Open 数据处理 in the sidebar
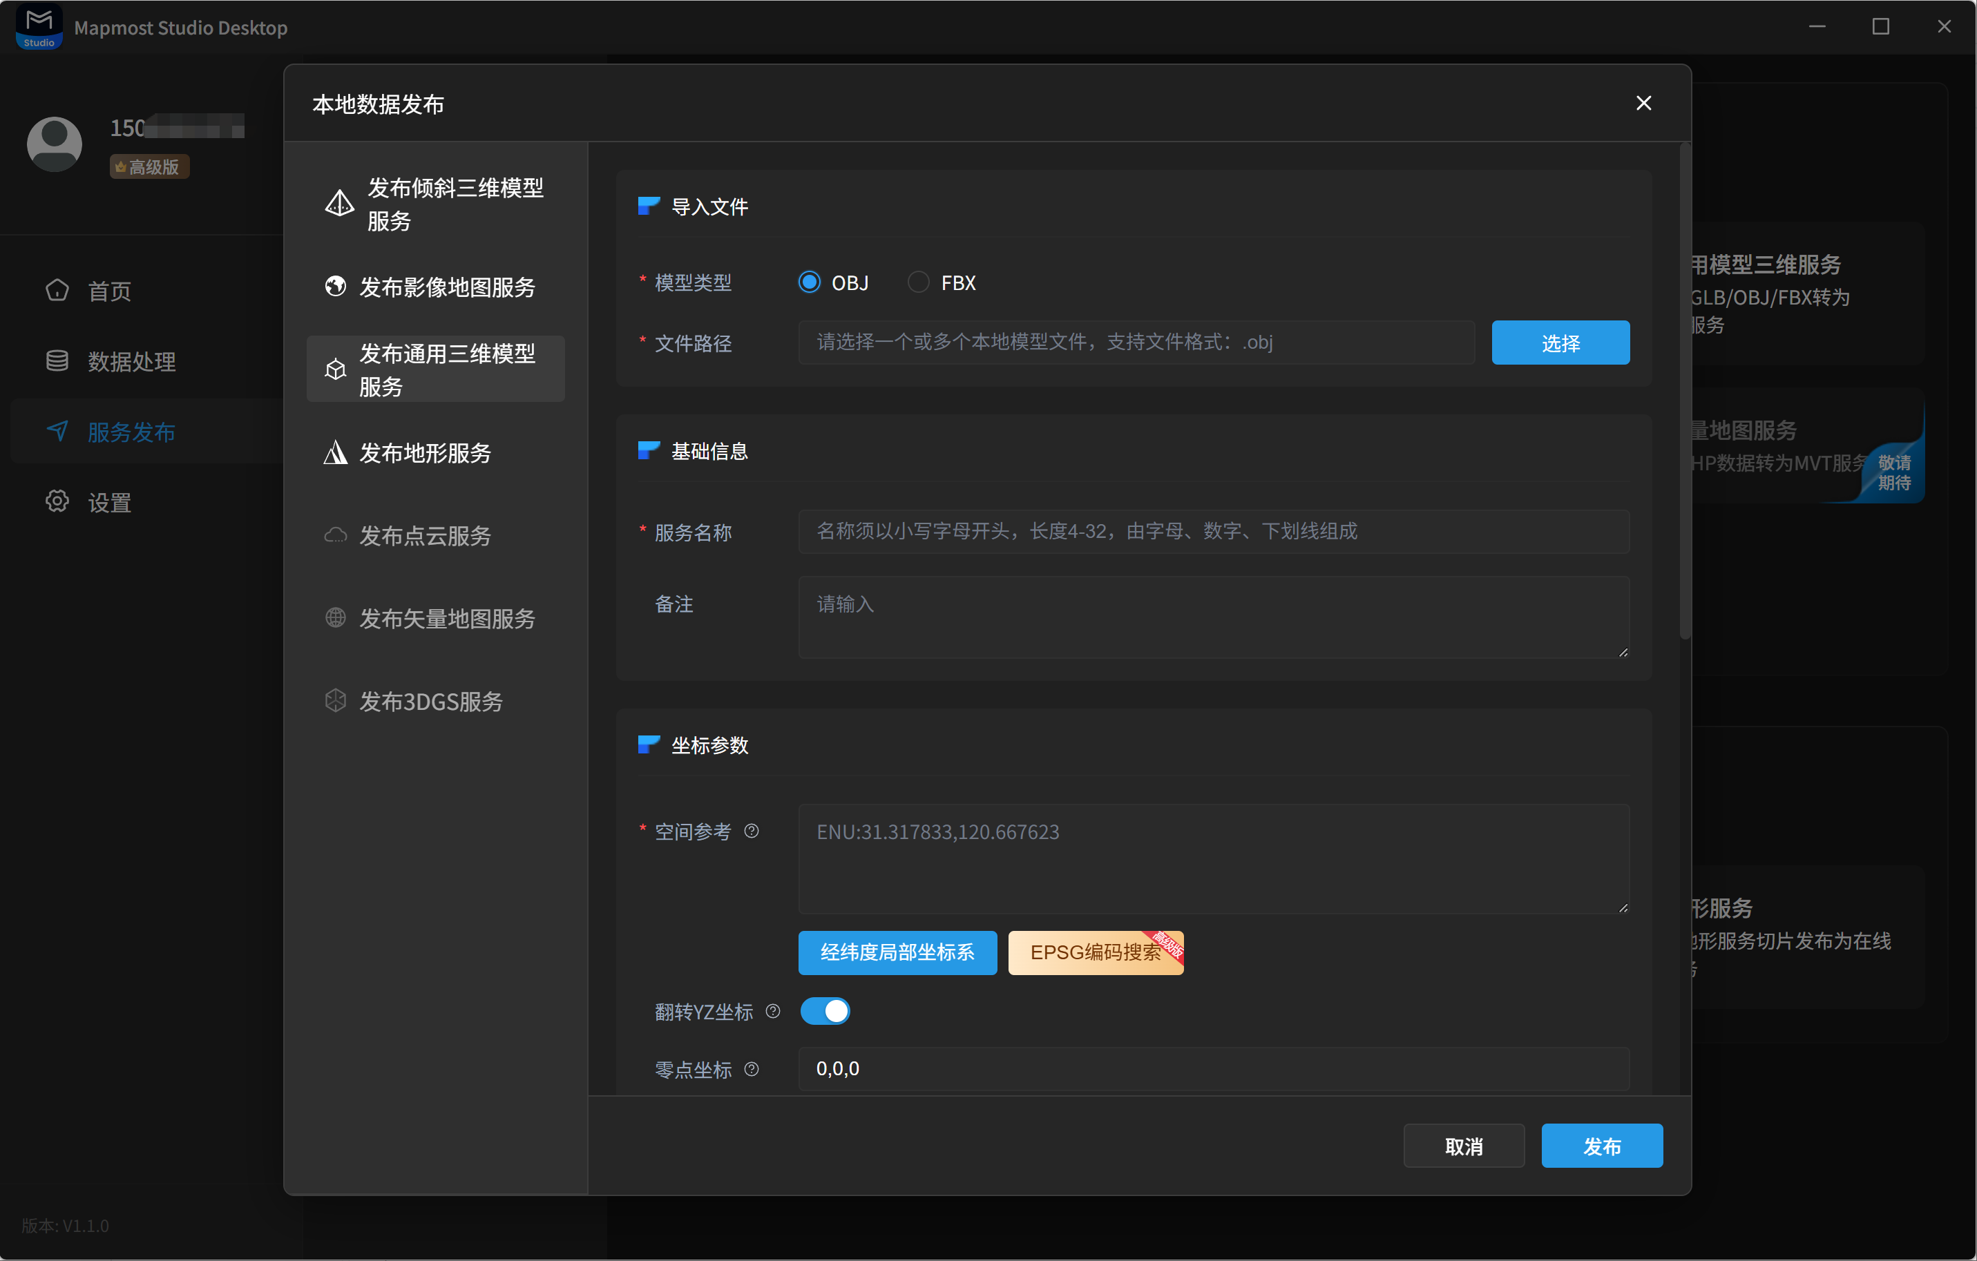Image resolution: width=1977 pixels, height=1261 pixels. tap(148, 361)
